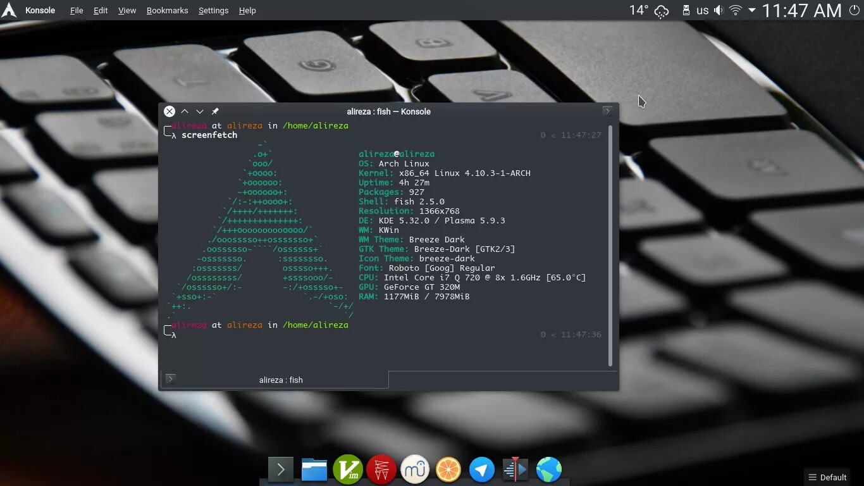Click the power/logout icon in panel
Screen dimensions: 864x486
click(x=856, y=10)
